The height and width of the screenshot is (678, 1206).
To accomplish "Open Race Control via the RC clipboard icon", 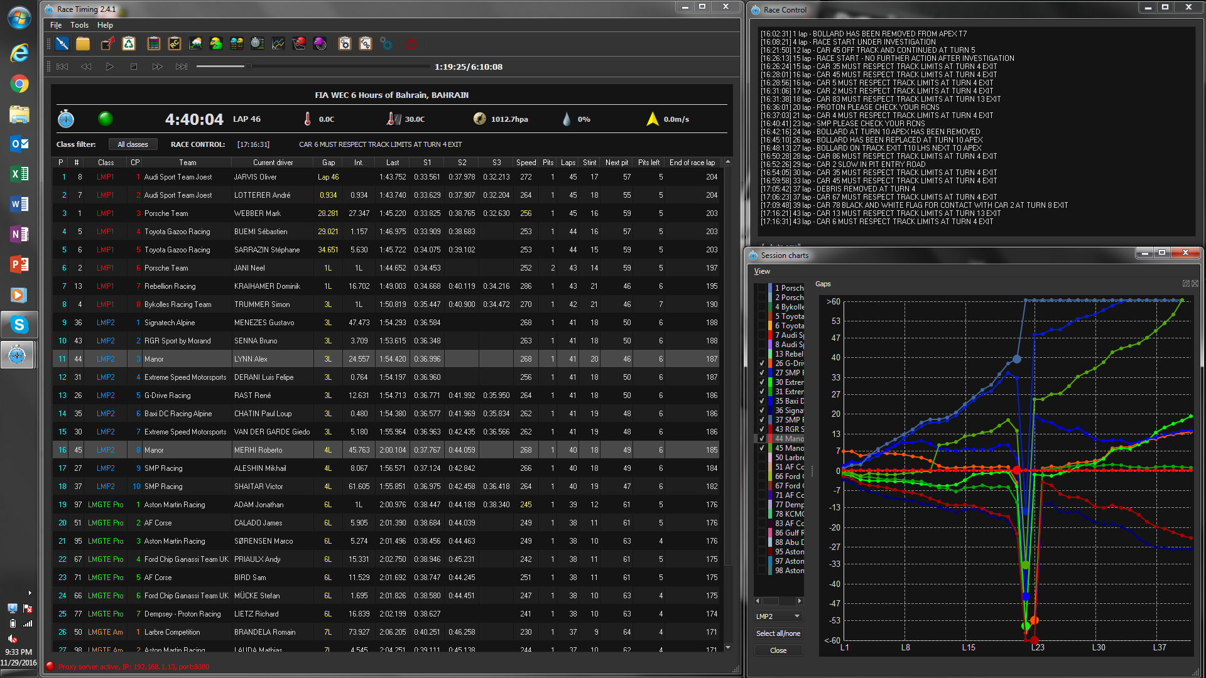I will click(174, 43).
